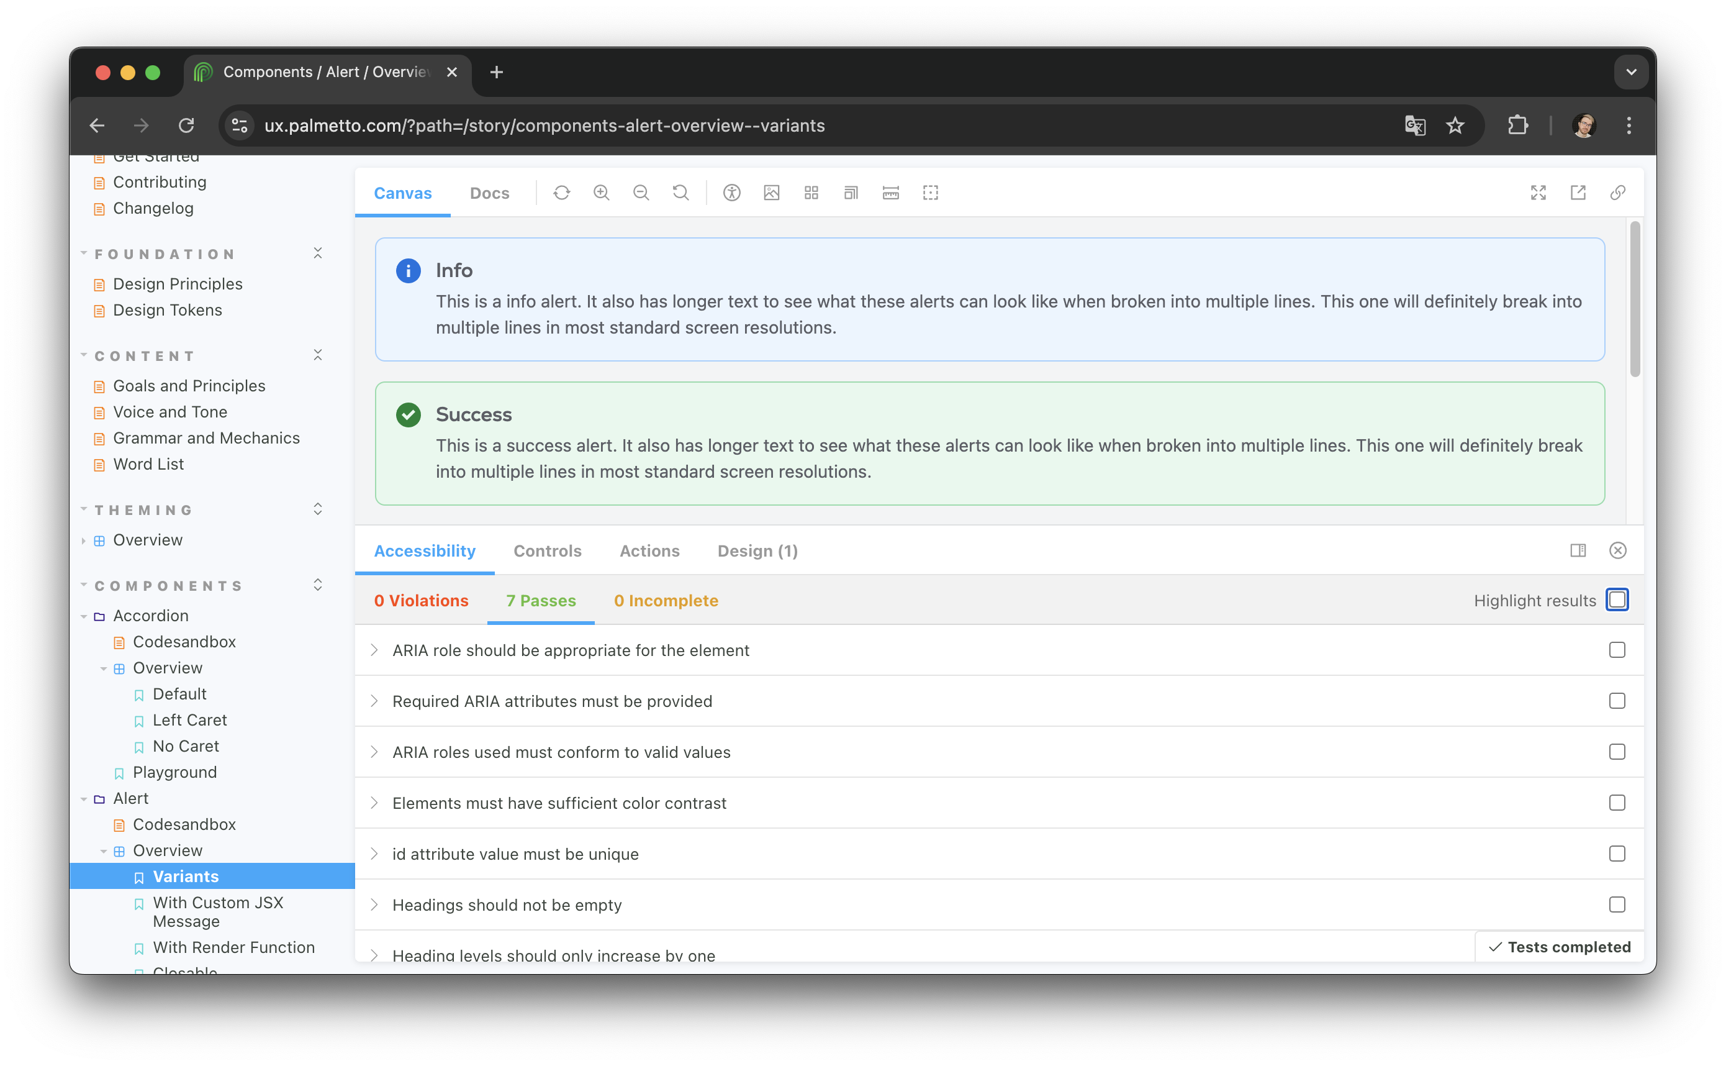Copy the canvas link icon
The image size is (1726, 1066).
pos(1617,193)
